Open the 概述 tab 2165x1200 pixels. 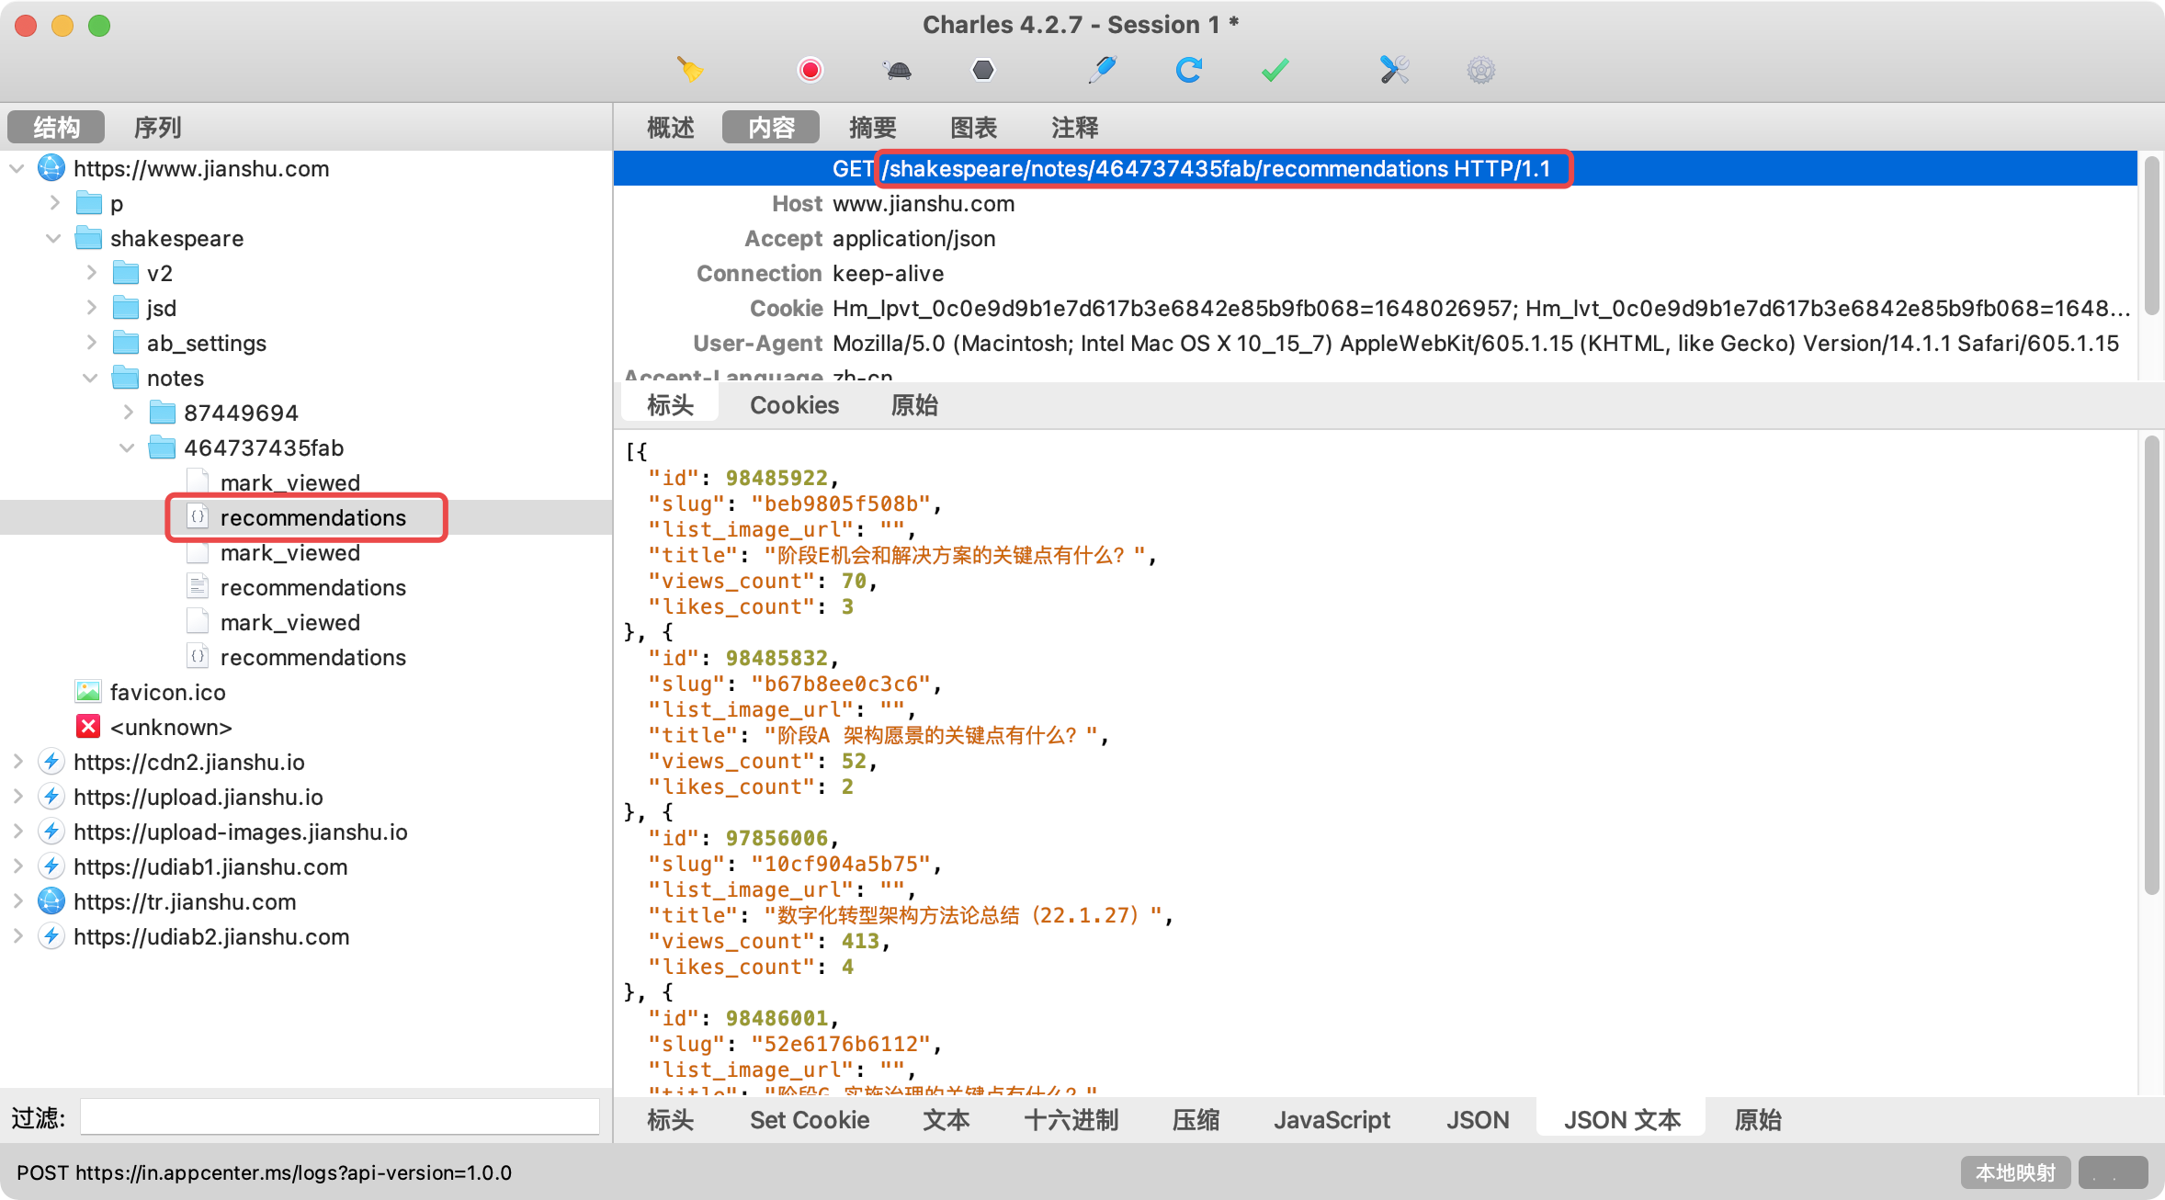[x=671, y=127]
